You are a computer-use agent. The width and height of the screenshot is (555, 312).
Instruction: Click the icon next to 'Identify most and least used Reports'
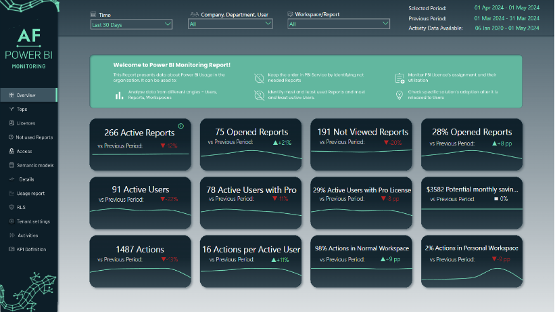tap(259, 95)
